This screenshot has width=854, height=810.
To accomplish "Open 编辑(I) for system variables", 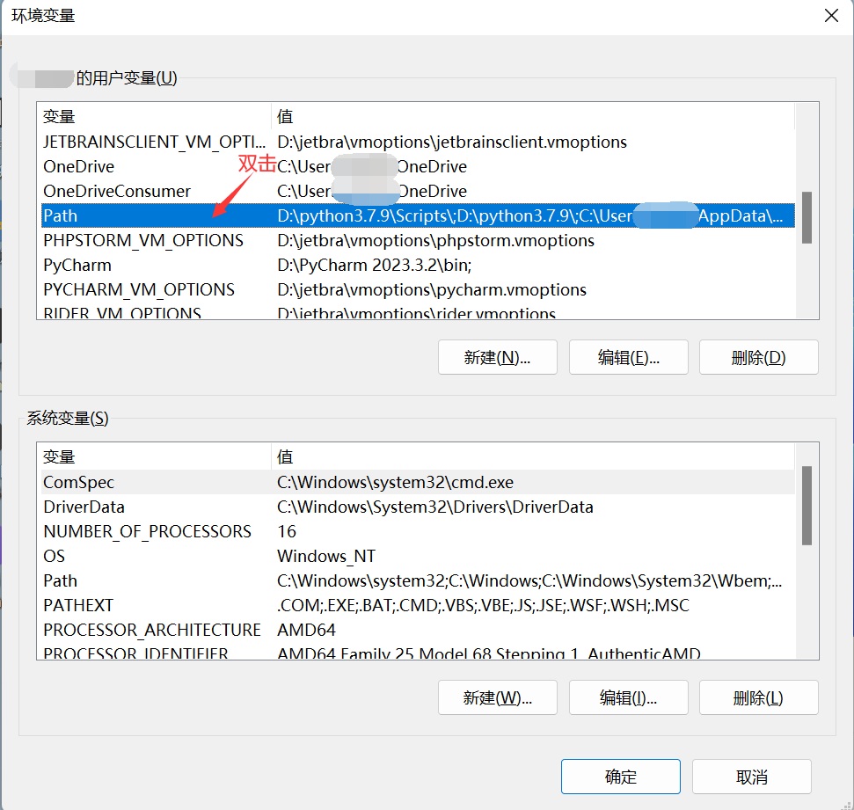I will point(628,697).
